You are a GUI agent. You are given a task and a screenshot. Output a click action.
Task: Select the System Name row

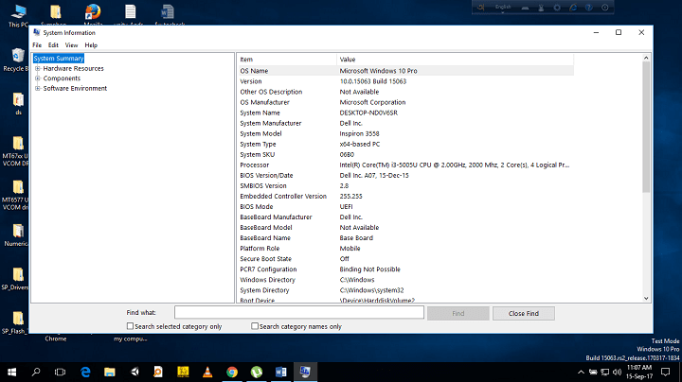click(405, 113)
